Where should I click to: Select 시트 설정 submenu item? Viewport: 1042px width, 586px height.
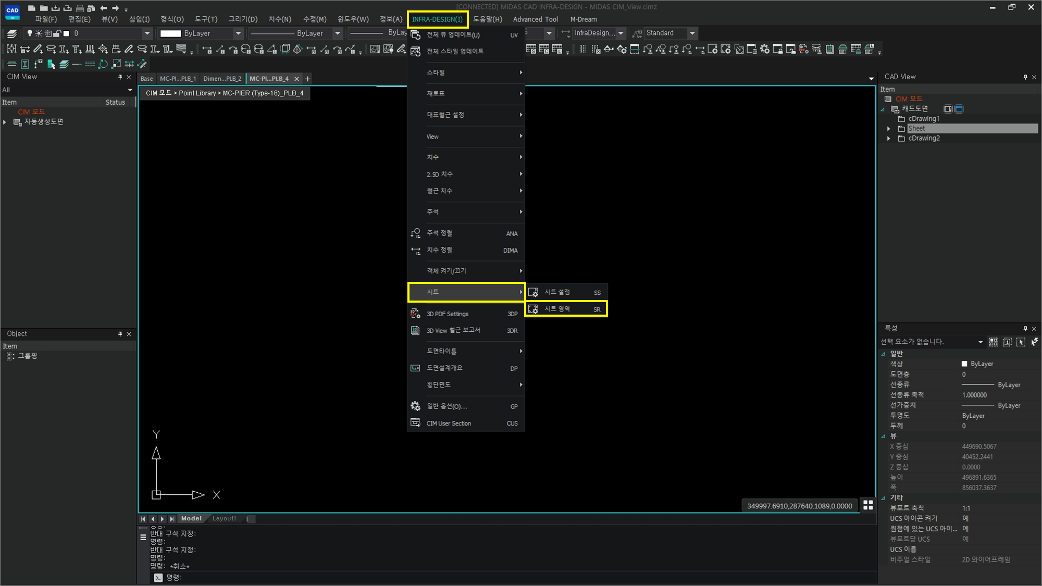[566, 292]
